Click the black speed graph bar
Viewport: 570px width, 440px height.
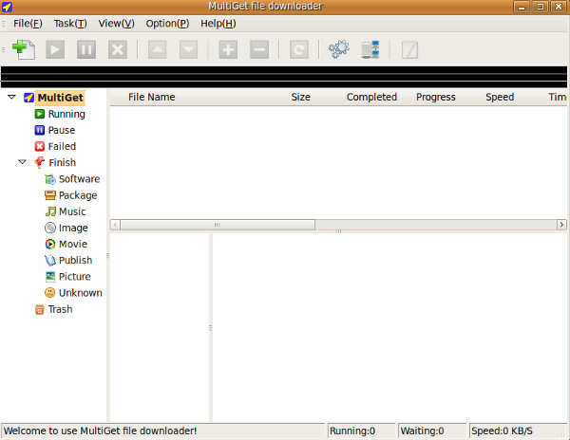284,77
